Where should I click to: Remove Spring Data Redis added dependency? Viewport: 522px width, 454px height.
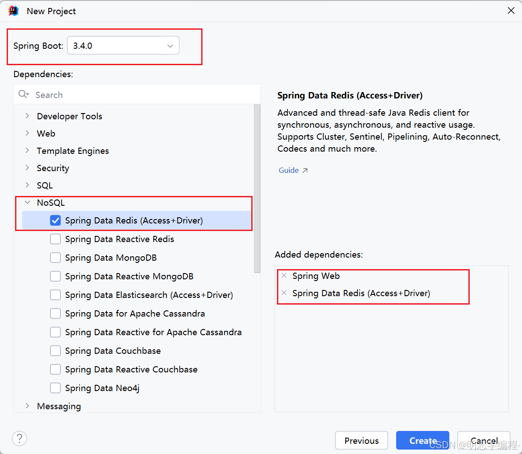point(284,293)
